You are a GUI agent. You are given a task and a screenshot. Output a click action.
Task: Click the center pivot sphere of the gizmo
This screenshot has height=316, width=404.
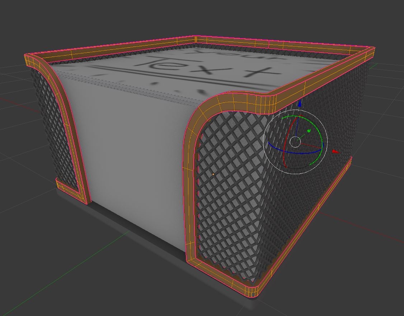pyautogui.click(x=296, y=142)
